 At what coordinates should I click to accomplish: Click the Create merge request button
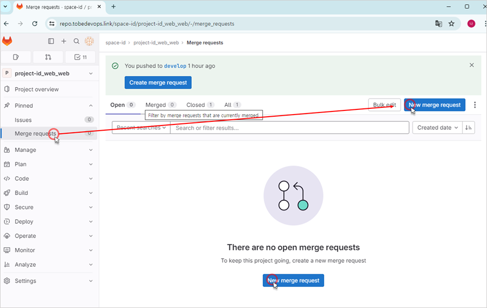[x=158, y=82]
